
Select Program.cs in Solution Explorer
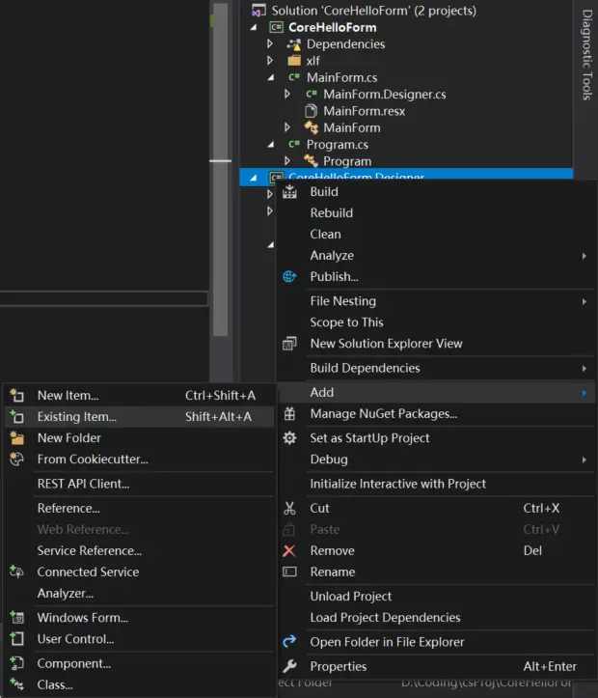click(x=337, y=145)
